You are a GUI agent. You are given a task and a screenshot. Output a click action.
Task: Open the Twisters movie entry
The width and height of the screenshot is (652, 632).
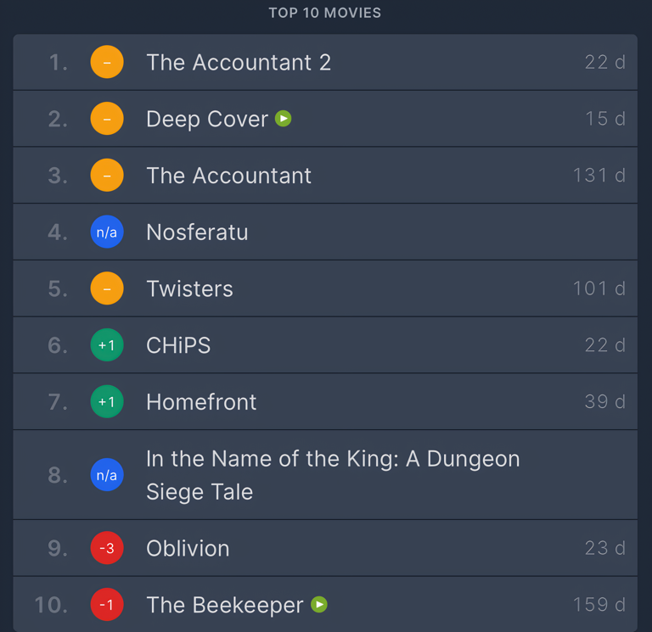click(189, 289)
